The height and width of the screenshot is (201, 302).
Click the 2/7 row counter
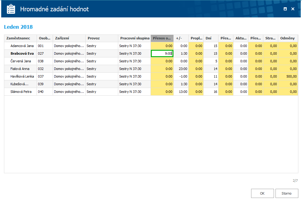(x=295, y=181)
